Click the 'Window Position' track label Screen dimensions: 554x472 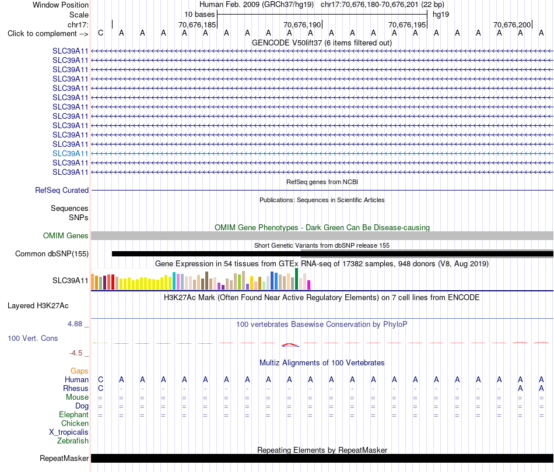click(61, 5)
